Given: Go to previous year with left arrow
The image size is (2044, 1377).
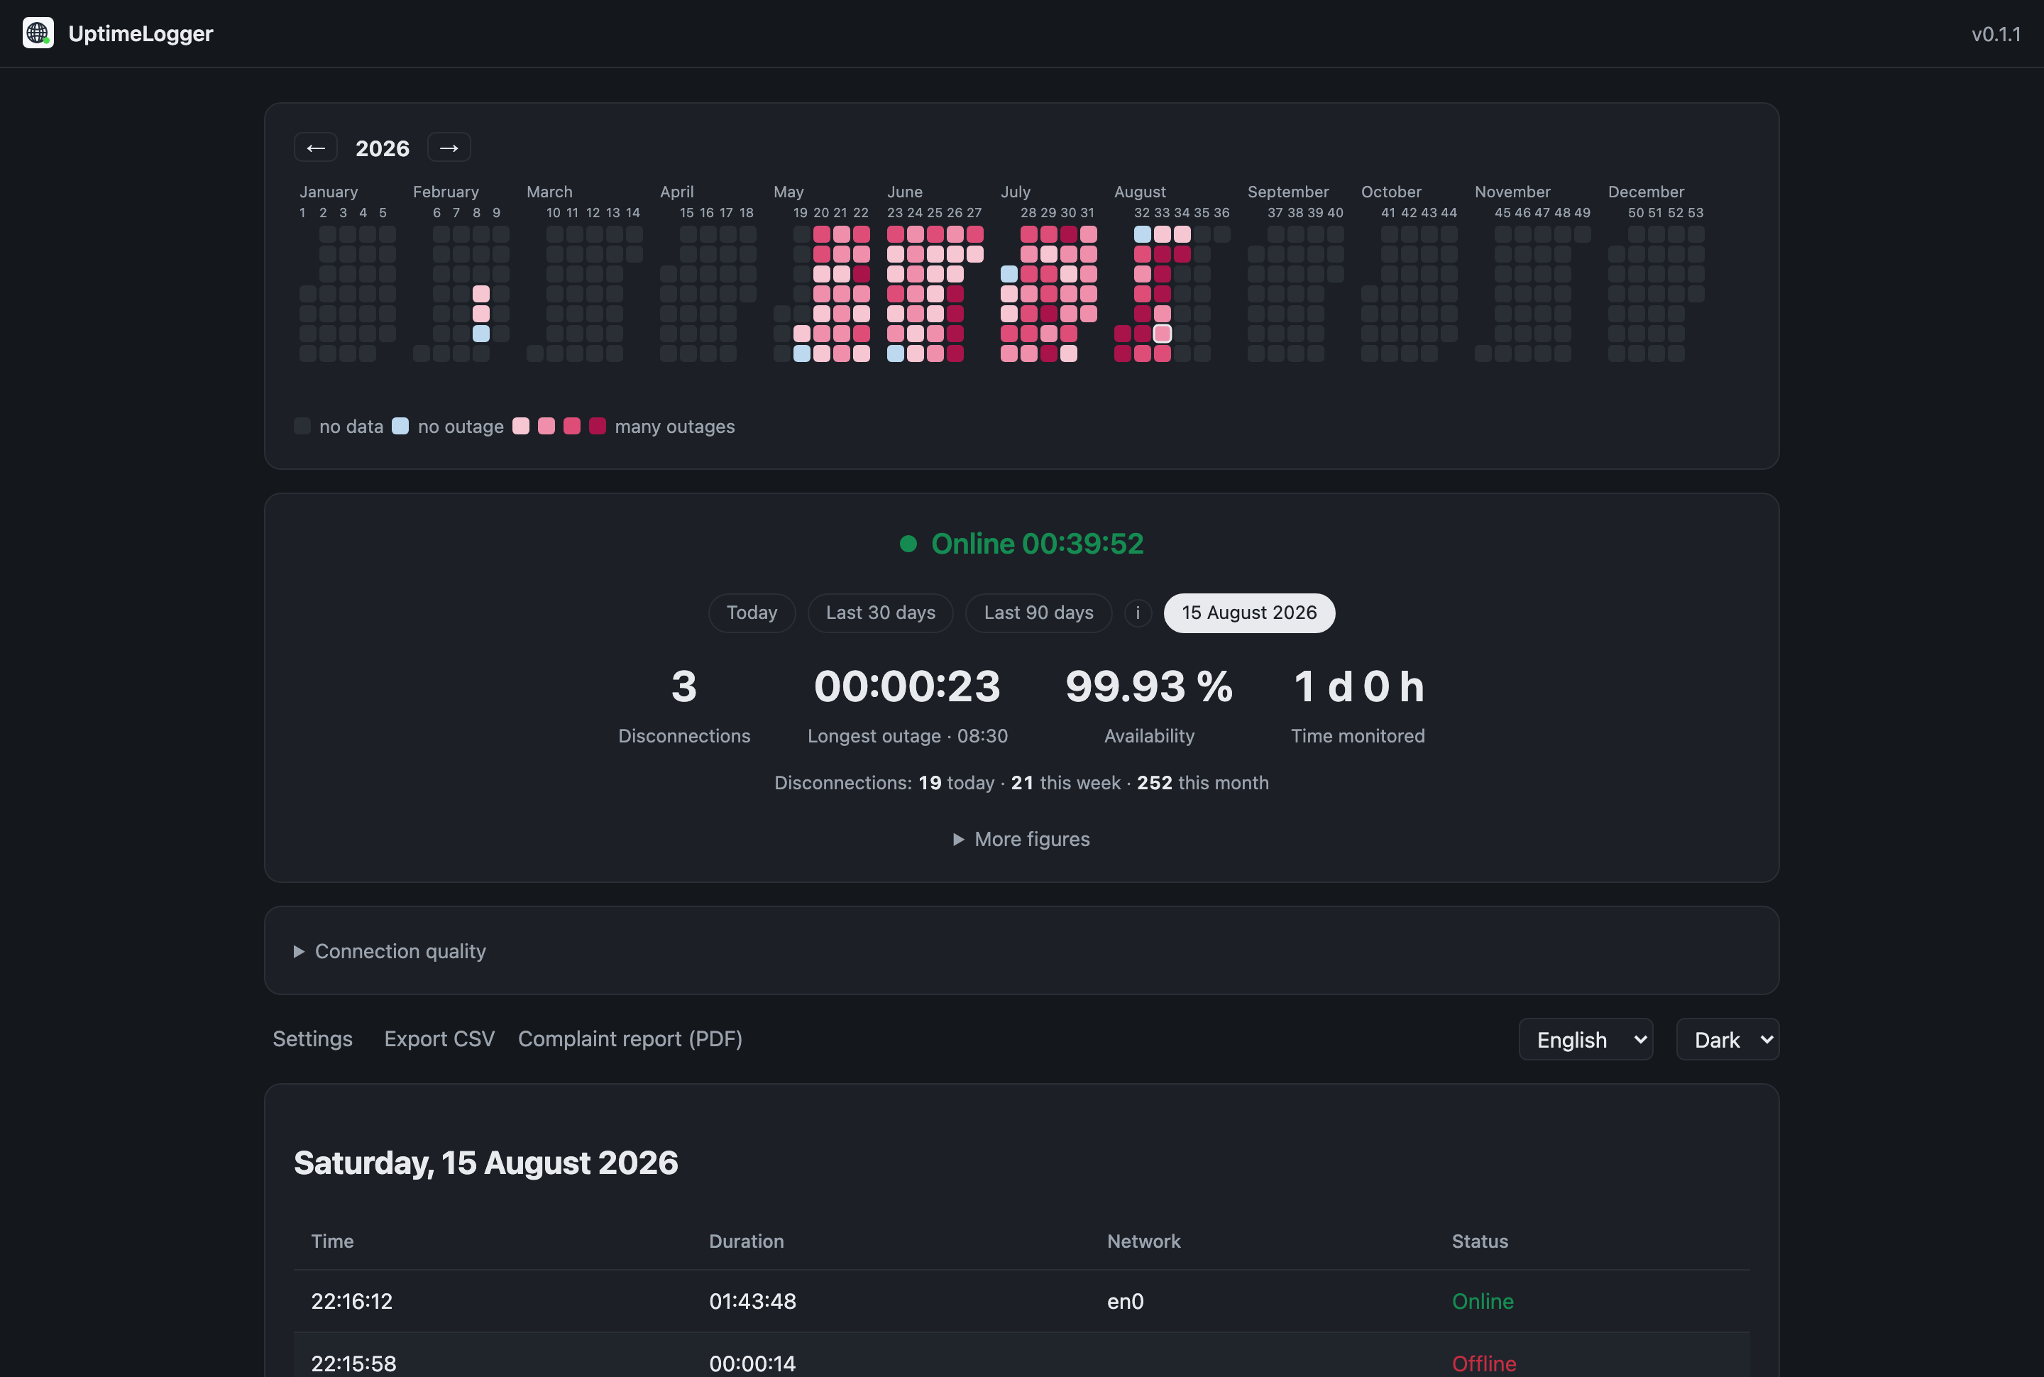Looking at the screenshot, I should click(x=316, y=148).
